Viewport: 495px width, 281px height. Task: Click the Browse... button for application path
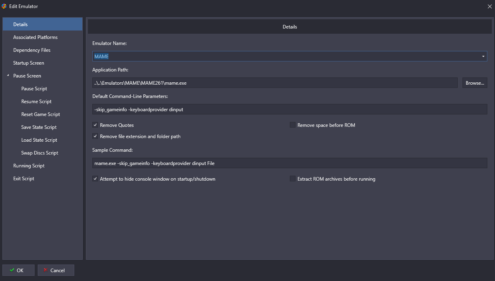pyautogui.click(x=475, y=83)
